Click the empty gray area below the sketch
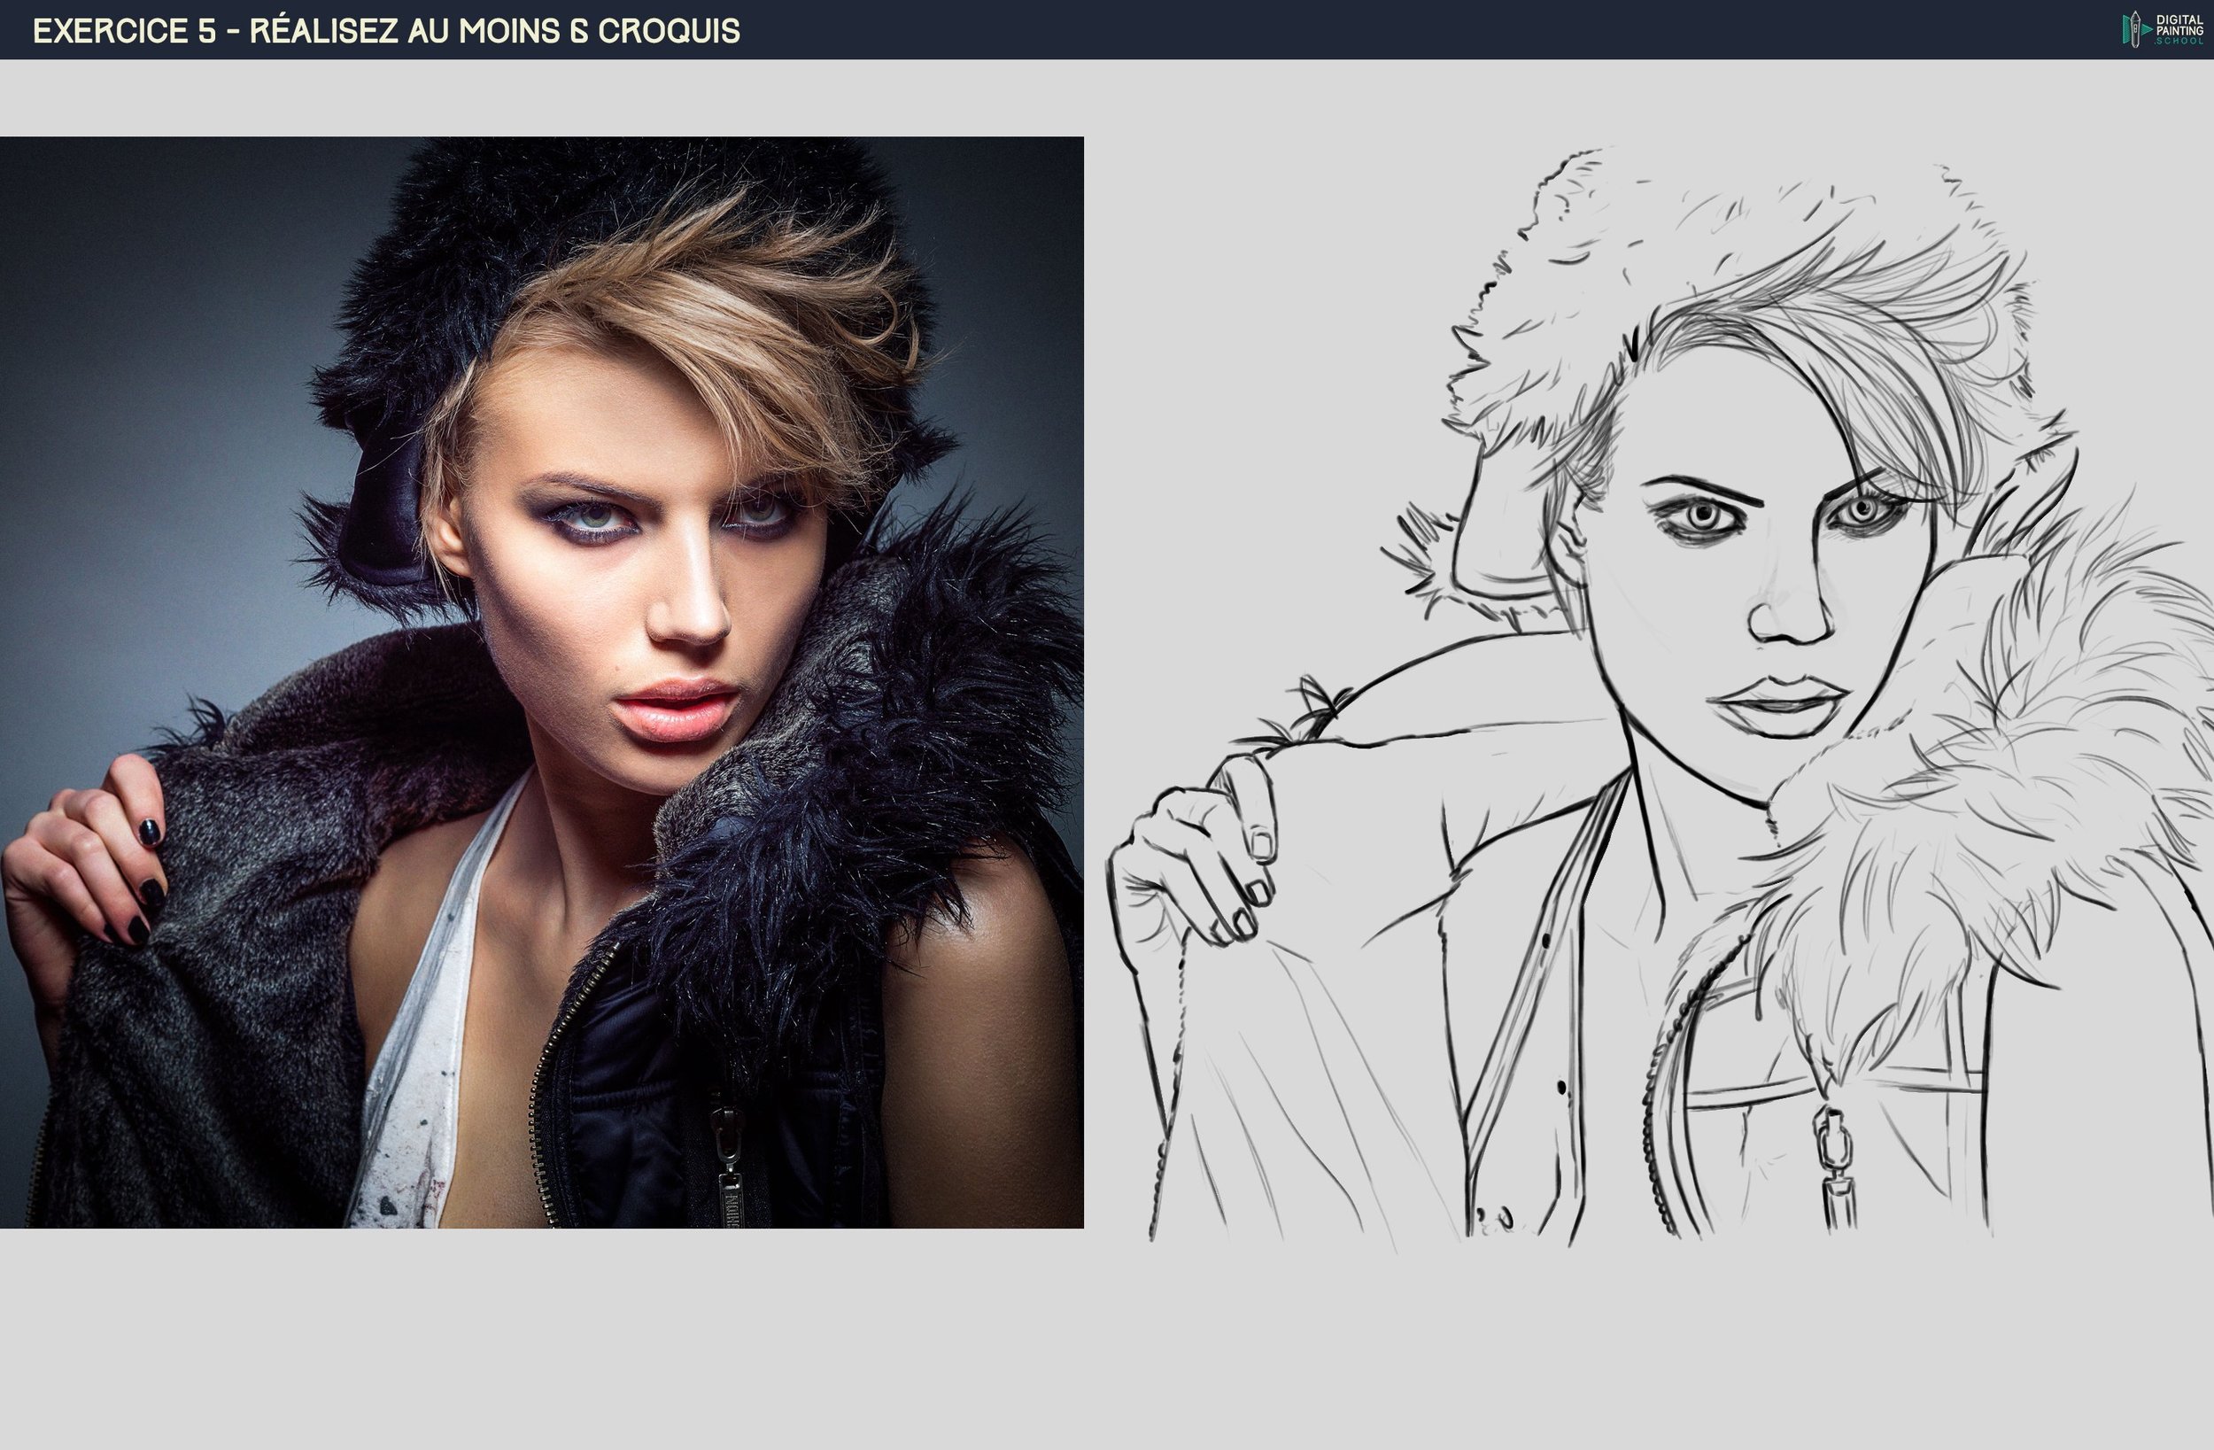This screenshot has height=1450, width=2214. [1656, 1350]
